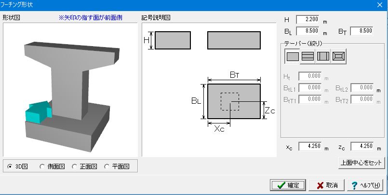Focus the BT input field
Image resolution: width=388 pixels, height=195 pixels.
point(361,31)
